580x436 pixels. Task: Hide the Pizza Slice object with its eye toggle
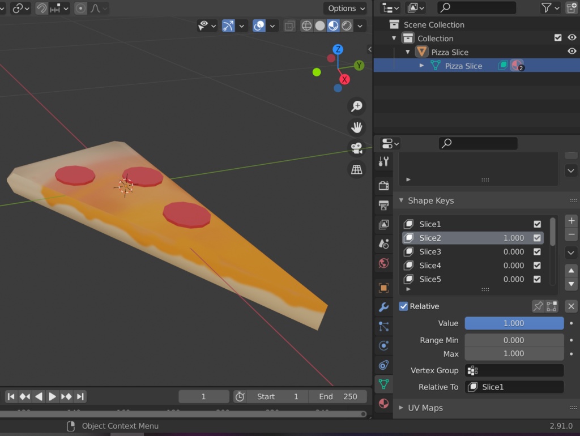572,50
